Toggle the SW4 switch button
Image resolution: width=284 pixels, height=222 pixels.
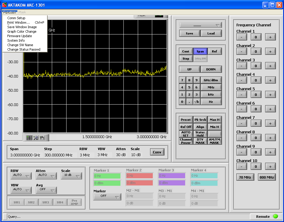pos(60,202)
